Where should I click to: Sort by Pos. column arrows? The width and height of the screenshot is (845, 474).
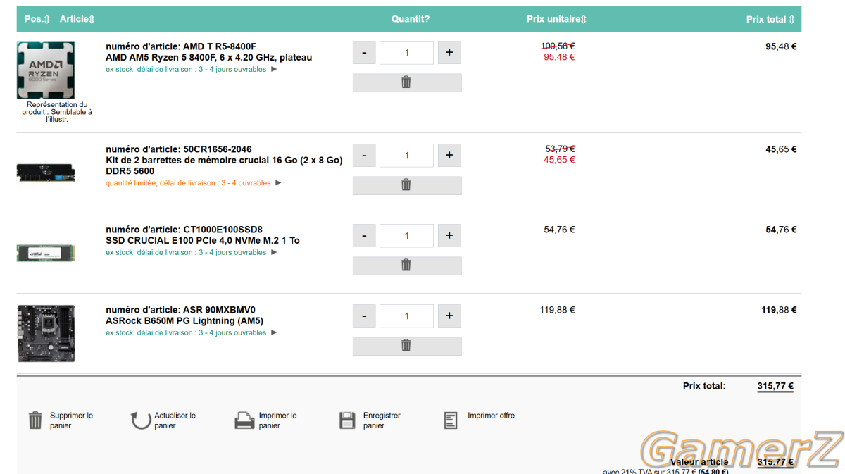[47, 19]
